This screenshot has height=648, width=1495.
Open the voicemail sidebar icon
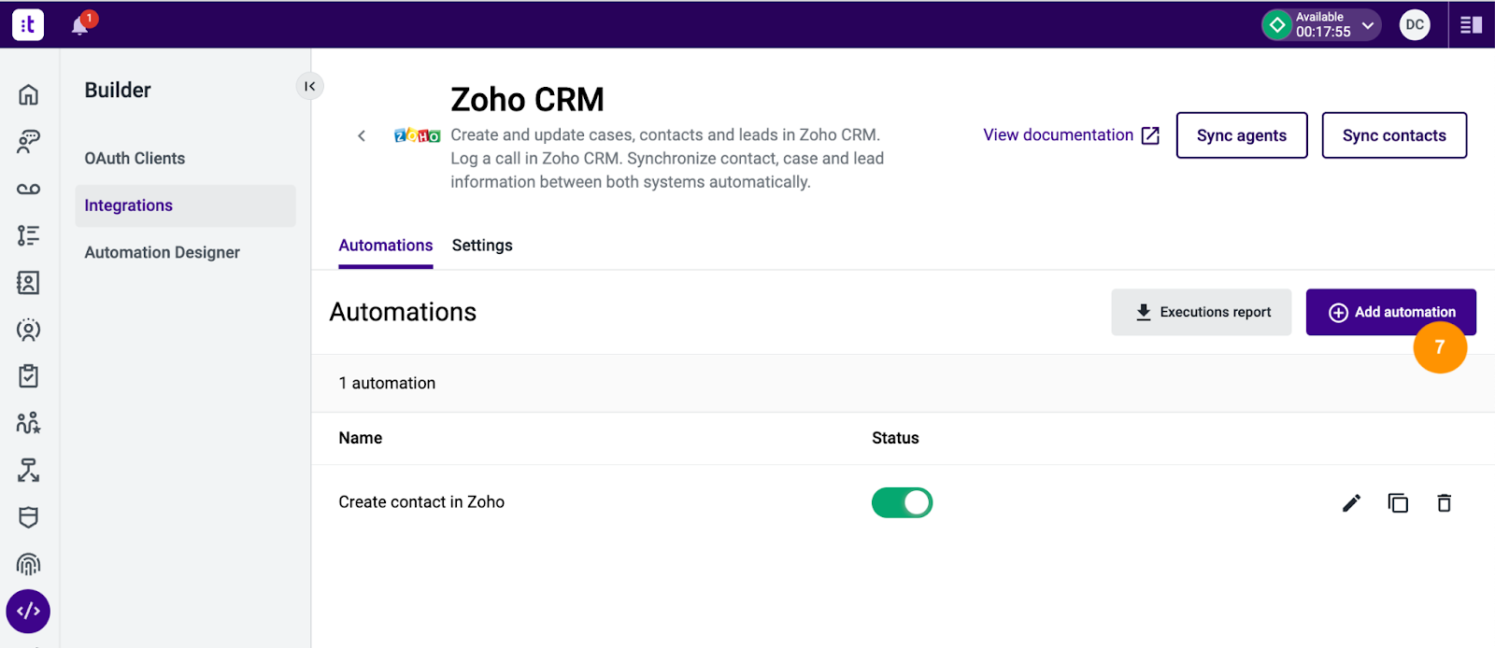29,189
